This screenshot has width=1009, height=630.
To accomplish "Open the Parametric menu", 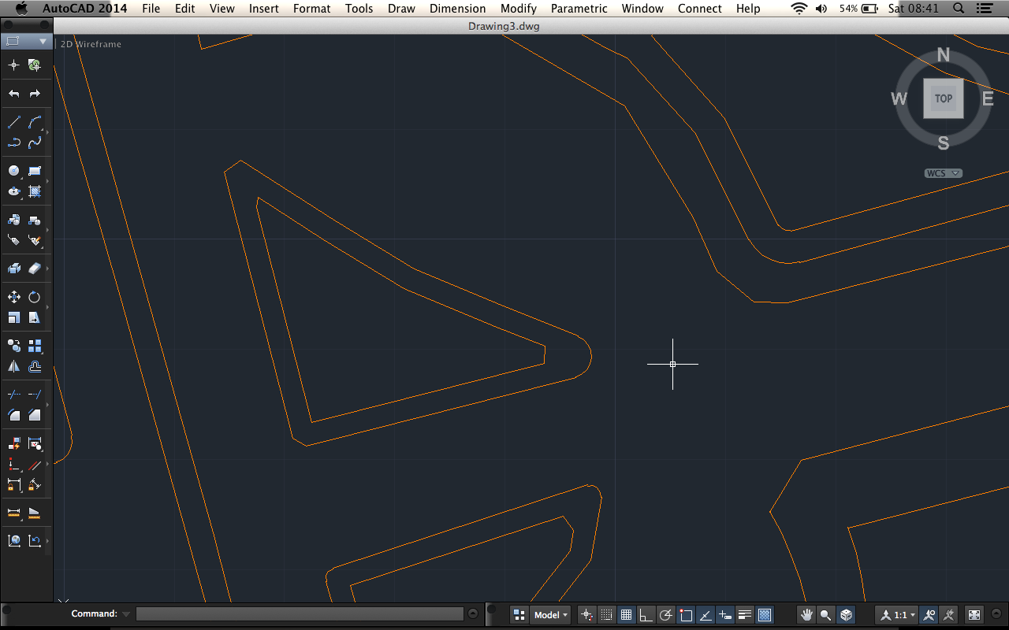I will point(579,9).
